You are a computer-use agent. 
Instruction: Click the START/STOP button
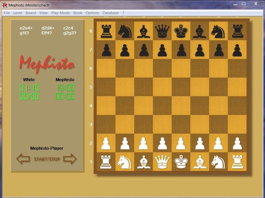47,159
